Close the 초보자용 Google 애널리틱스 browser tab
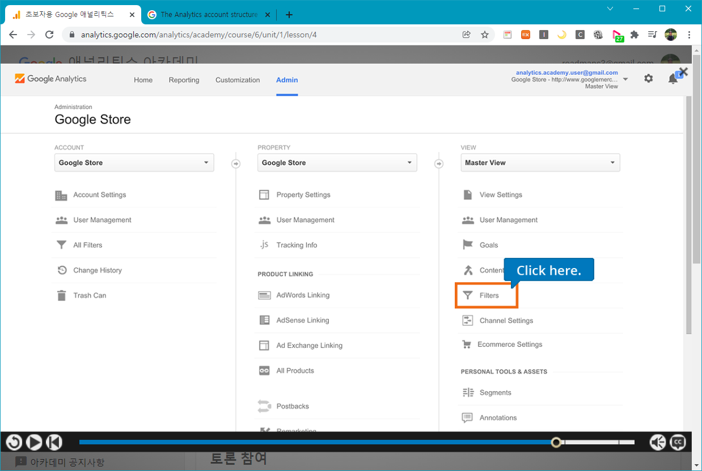 132,15
